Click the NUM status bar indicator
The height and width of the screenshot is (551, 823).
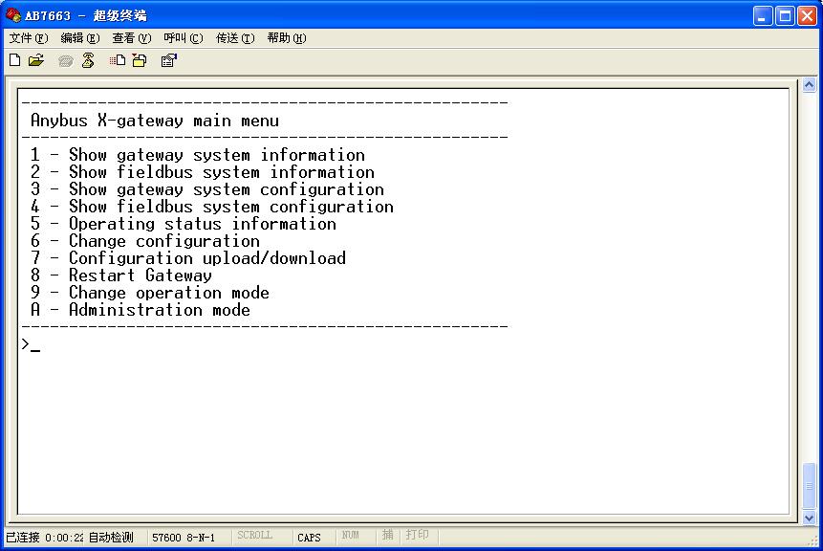tap(350, 536)
